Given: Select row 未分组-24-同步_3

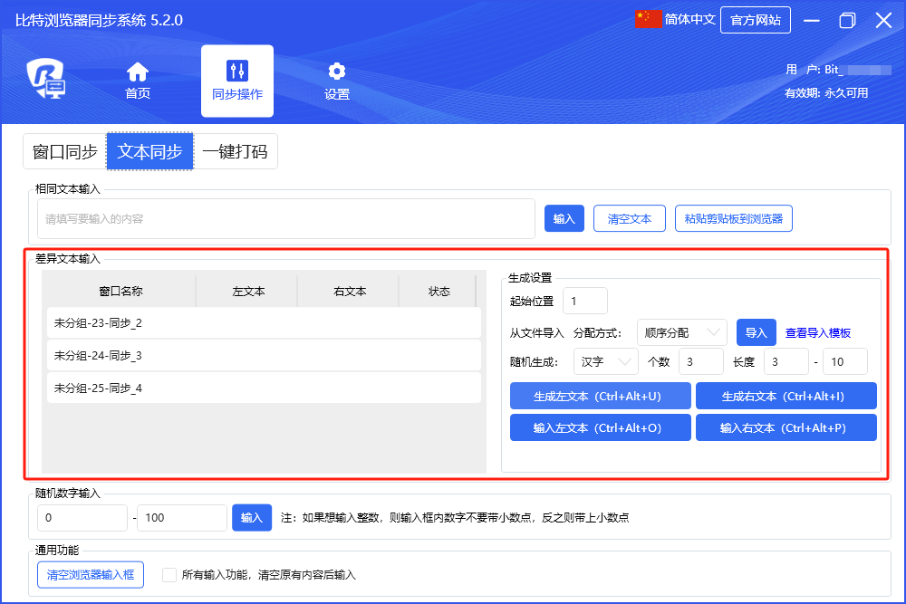Looking at the screenshot, I should 263,355.
